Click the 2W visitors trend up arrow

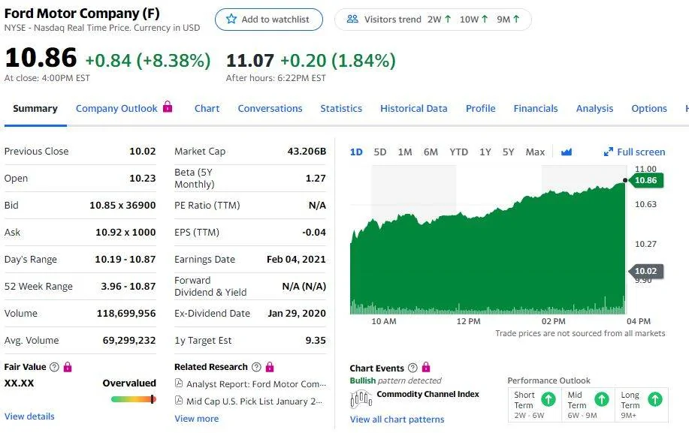448,19
